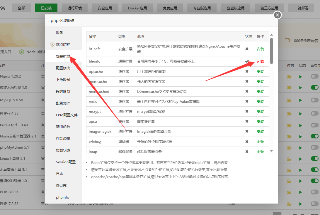Switch to 配置修改 in the sidebar
320x215 pixels.
coord(63,68)
